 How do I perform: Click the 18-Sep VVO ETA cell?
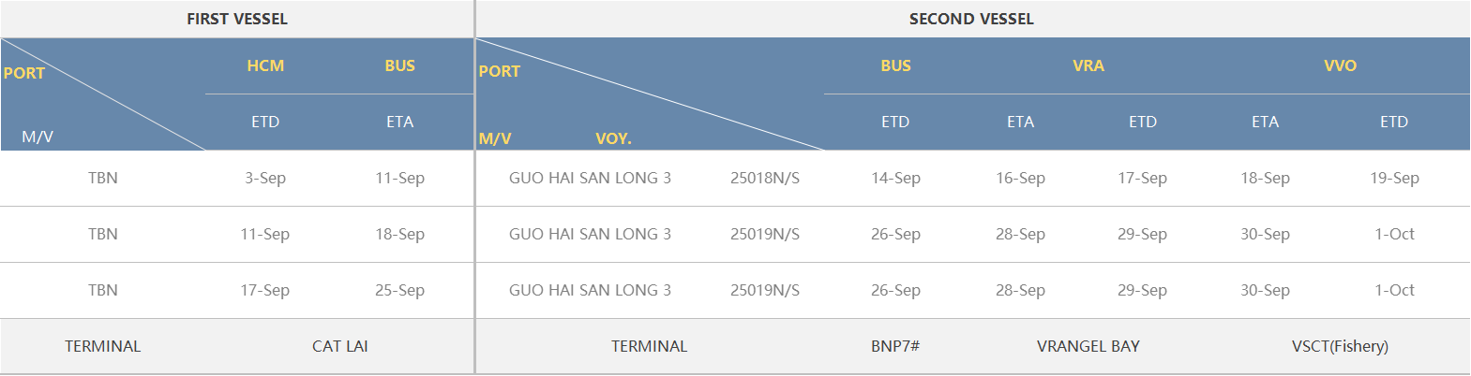(1265, 178)
